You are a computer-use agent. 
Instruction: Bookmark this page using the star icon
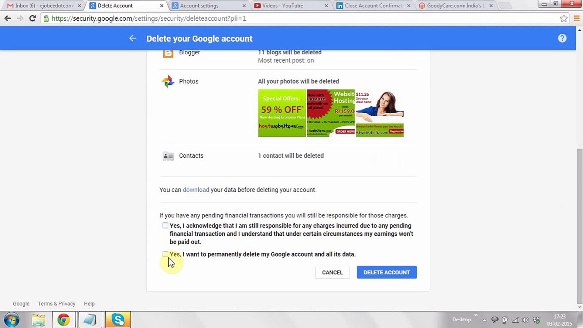564,18
